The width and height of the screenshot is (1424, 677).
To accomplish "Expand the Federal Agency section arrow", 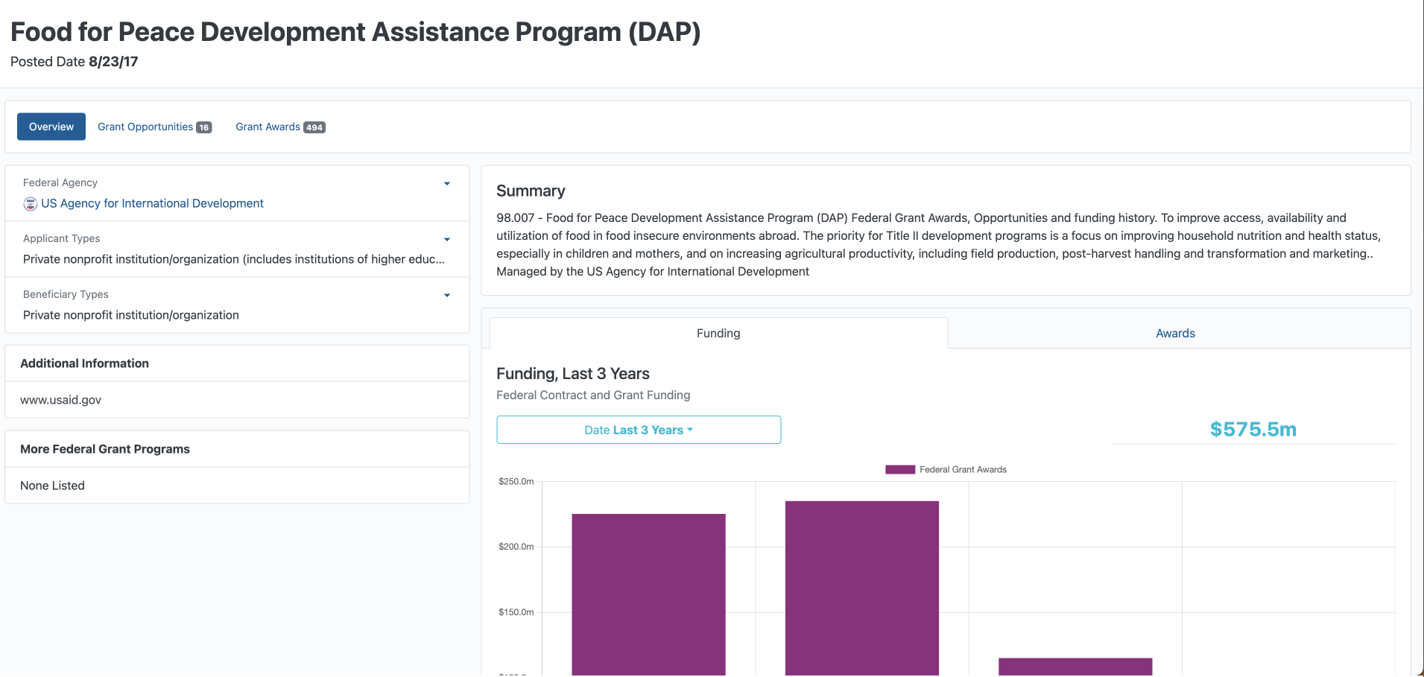I will click(x=447, y=184).
